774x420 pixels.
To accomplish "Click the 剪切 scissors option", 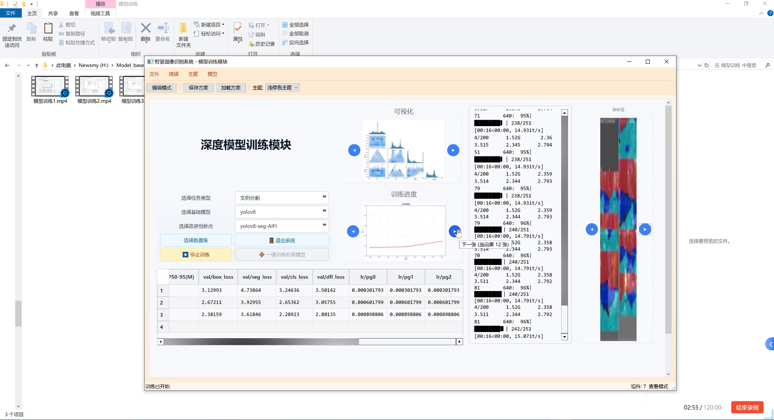I will 67,25.
